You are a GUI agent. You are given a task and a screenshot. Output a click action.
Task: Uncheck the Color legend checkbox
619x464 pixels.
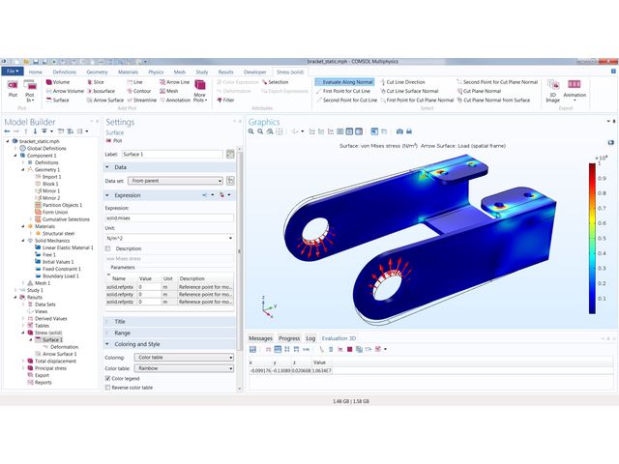tap(106, 378)
